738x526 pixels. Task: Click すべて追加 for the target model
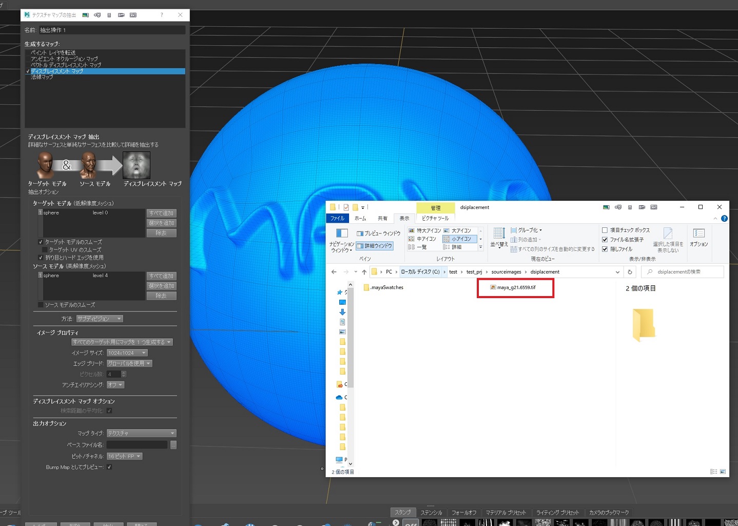point(162,212)
